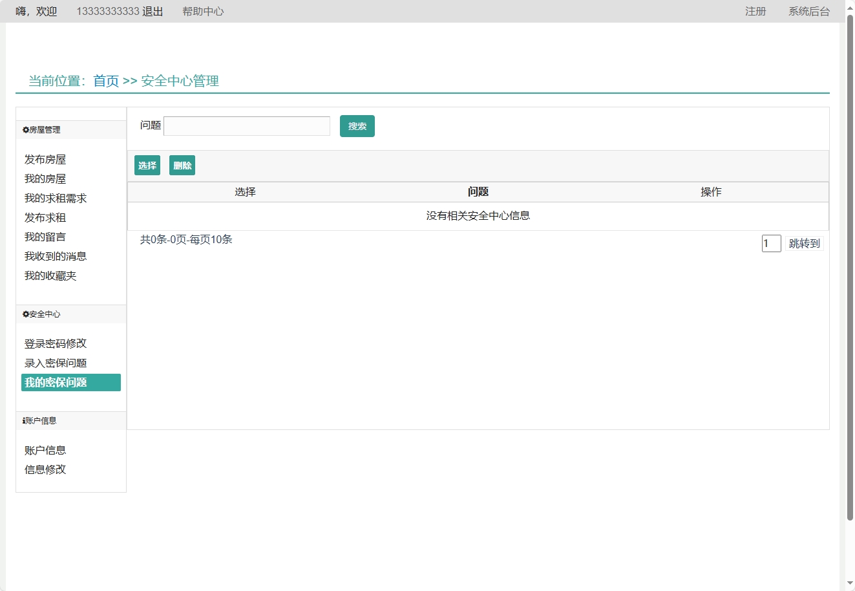Click the 首页 breadcrumb link
The image size is (855, 591).
tap(106, 81)
